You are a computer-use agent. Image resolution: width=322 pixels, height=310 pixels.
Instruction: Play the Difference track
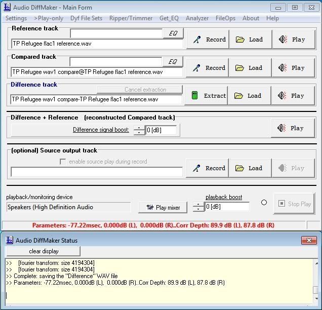pyautogui.click(x=293, y=96)
